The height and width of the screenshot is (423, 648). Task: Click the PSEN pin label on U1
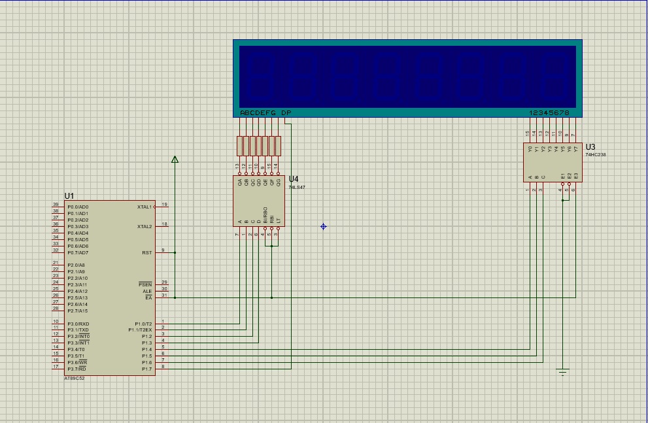[145, 284]
